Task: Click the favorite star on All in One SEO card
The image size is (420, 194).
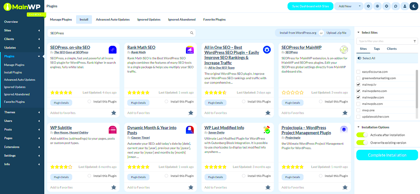Action: tap(268, 113)
